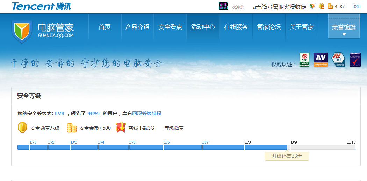Click the LV10 level label

tap(351, 143)
